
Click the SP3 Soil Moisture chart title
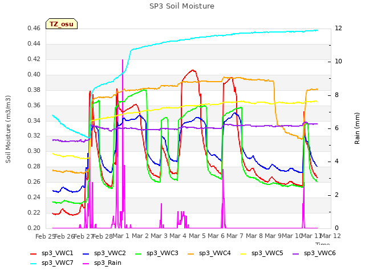coord(182,6)
